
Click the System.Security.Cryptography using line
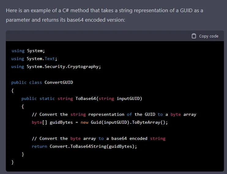pos(56,67)
